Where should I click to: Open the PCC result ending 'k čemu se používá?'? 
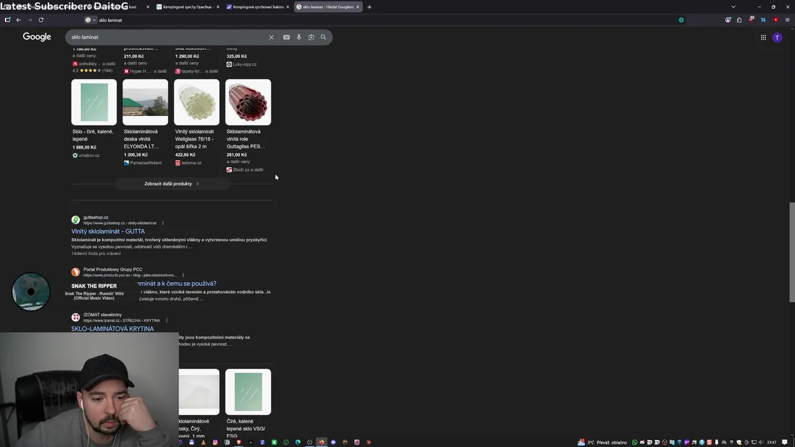(177, 284)
